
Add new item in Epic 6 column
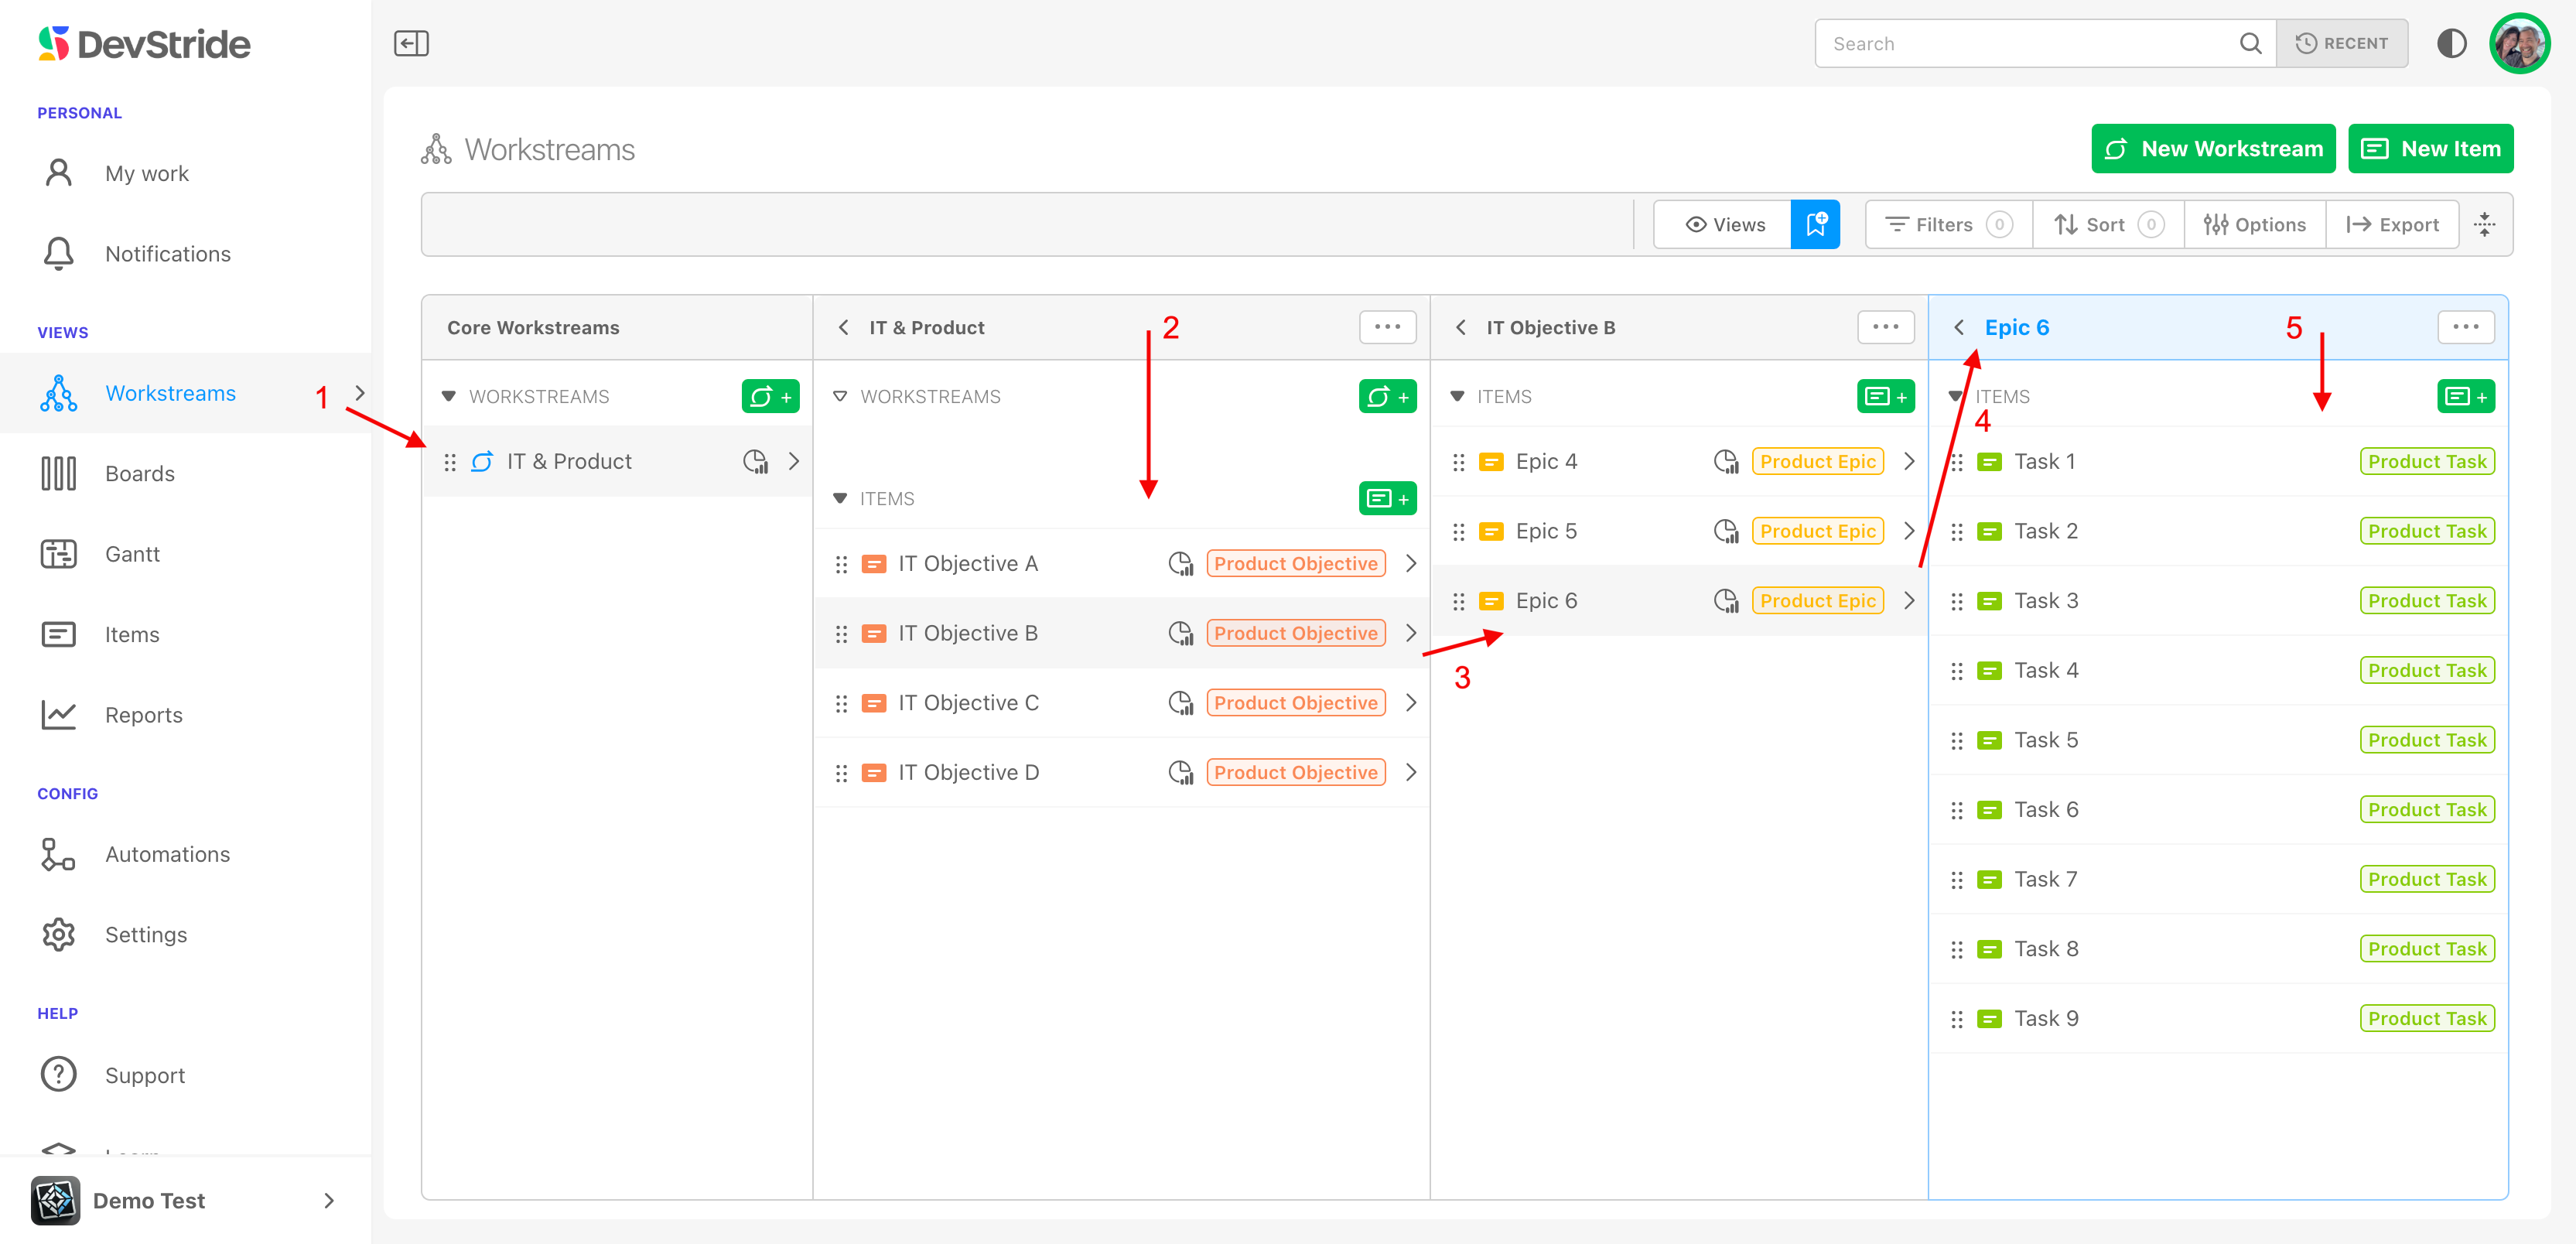[2465, 397]
